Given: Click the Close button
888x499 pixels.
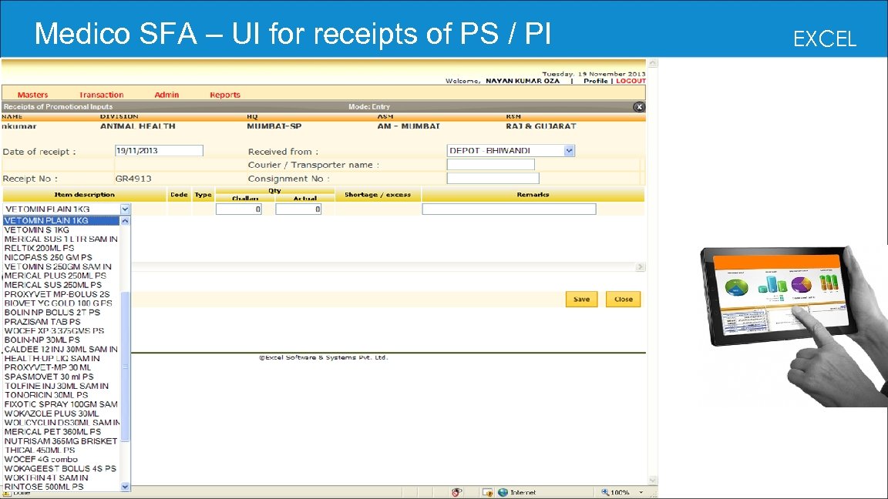Looking at the screenshot, I should [623, 299].
